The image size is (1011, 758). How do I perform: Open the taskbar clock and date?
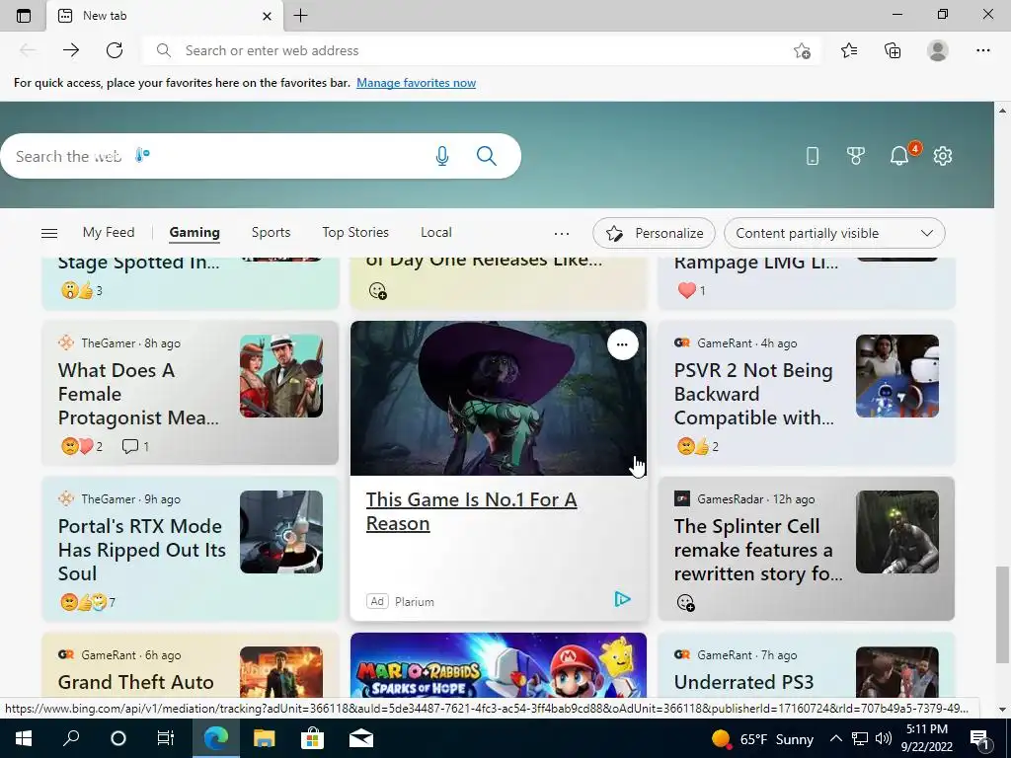tap(926, 738)
